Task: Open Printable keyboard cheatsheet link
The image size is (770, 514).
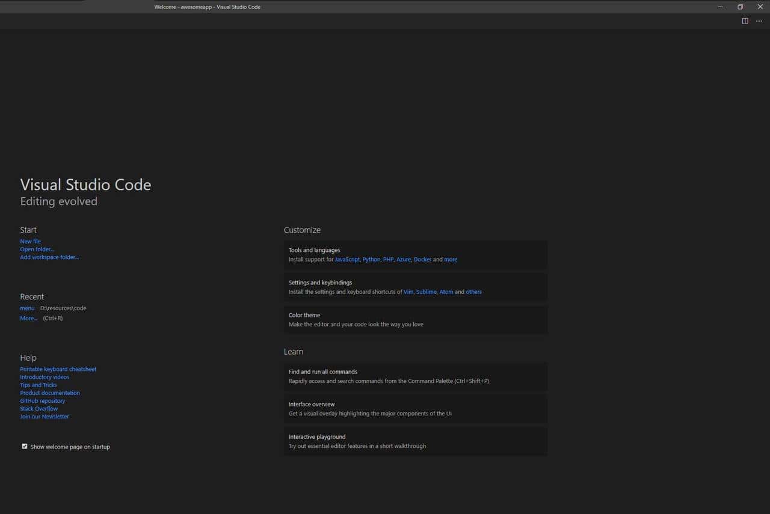Action: 58,369
